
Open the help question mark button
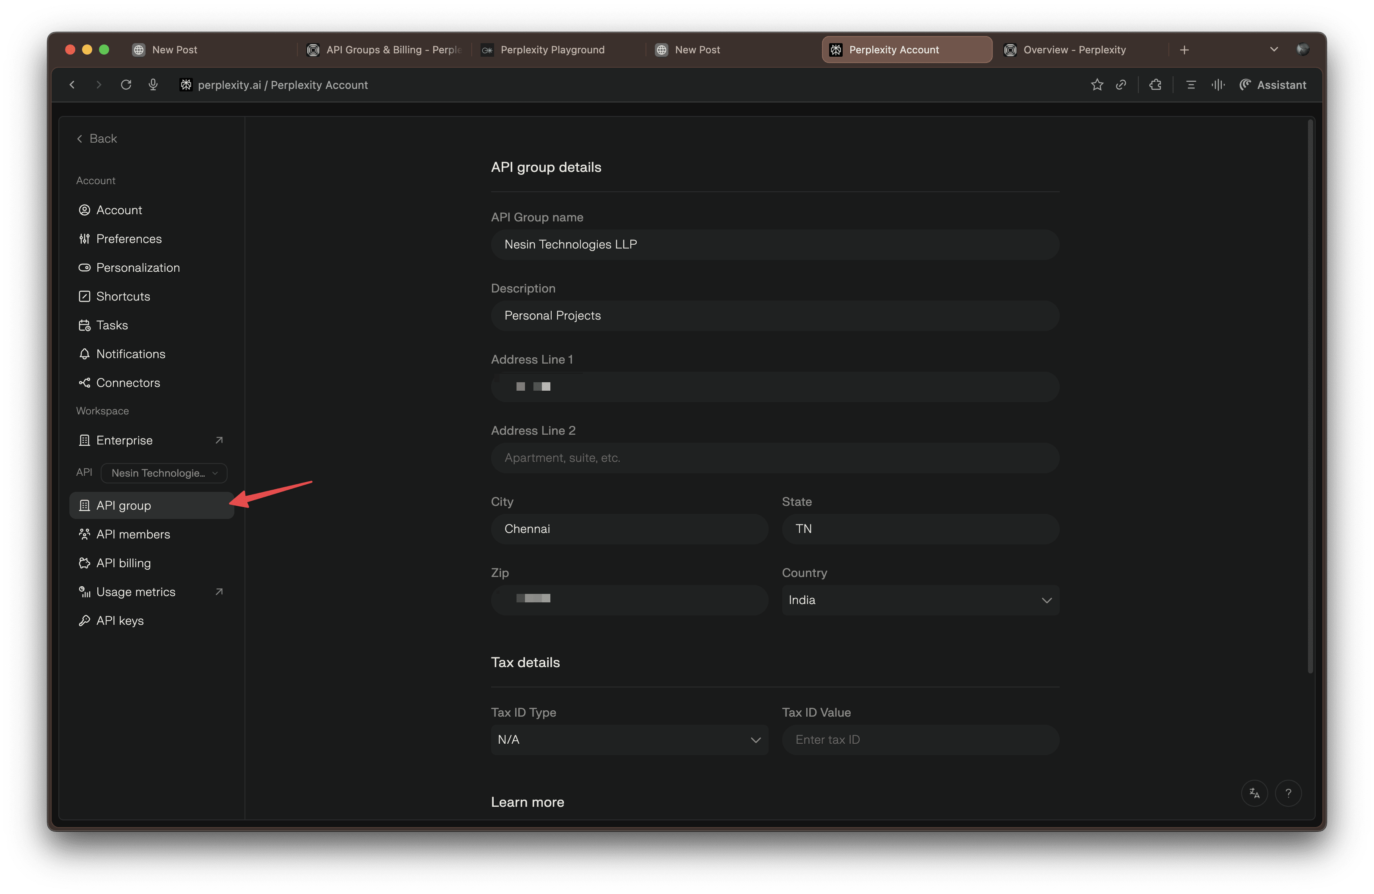coord(1288,794)
